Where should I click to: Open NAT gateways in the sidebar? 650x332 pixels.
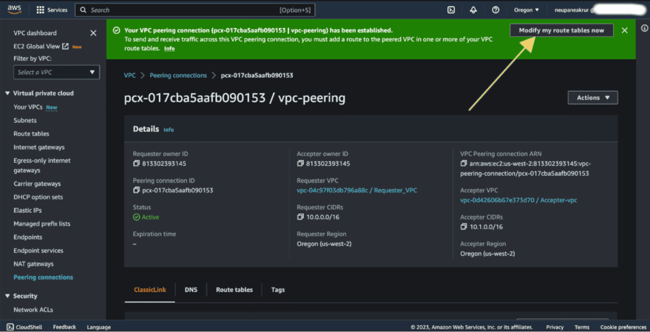33,264
